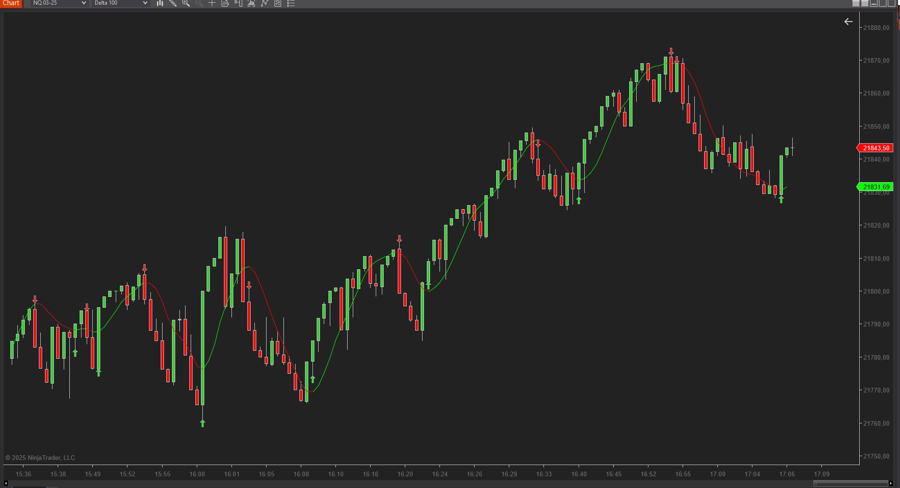Image resolution: width=900 pixels, height=488 pixels.
Task: Click the 21760,00 price axis label
Action: (x=876, y=423)
